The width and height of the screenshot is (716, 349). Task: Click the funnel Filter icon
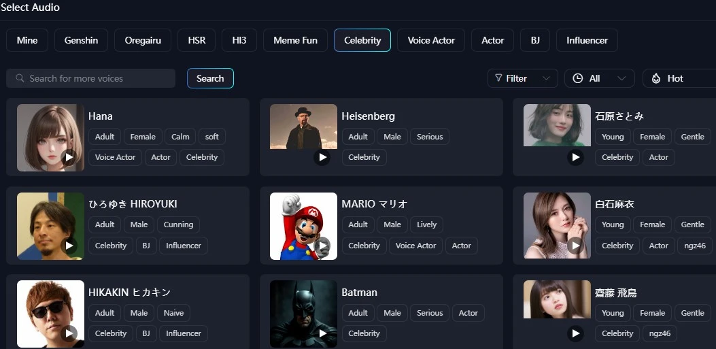[498, 78]
